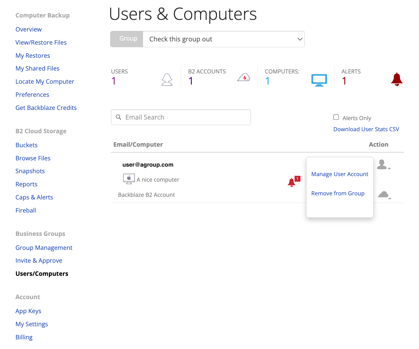Click the blue Computers monitor icon
419x349 pixels.
[319, 80]
